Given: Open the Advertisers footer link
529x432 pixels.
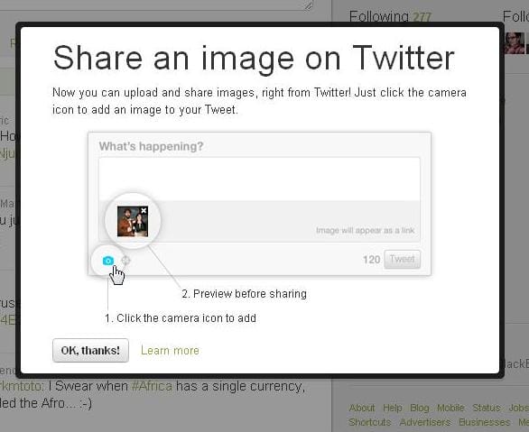Looking at the screenshot, I should [425, 422].
